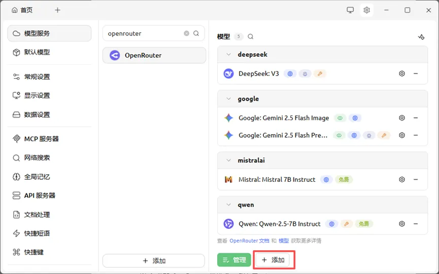Click the reasoning tag on DeepSeek: V3

pyautogui.click(x=305, y=74)
